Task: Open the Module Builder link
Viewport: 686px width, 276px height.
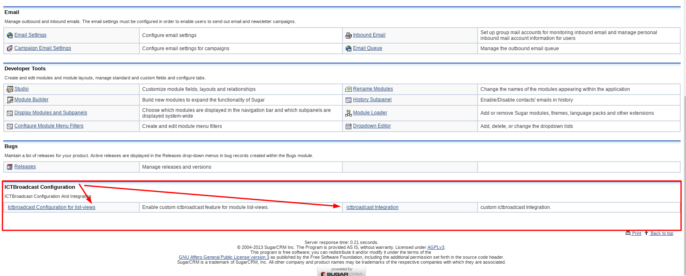Action: 31,100
